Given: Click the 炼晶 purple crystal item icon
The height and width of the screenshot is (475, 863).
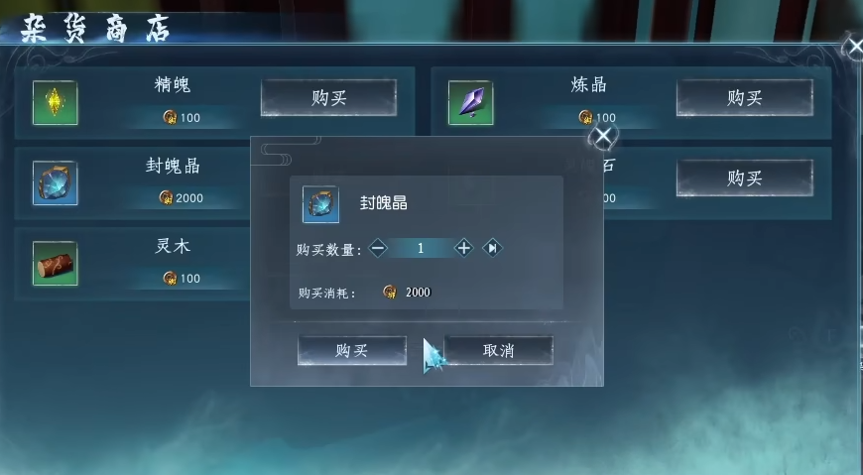Looking at the screenshot, I should tap(470, 103).
